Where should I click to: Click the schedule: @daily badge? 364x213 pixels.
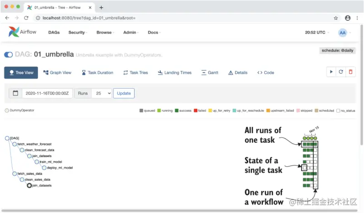pyautogui.click(x=337, y=50)
